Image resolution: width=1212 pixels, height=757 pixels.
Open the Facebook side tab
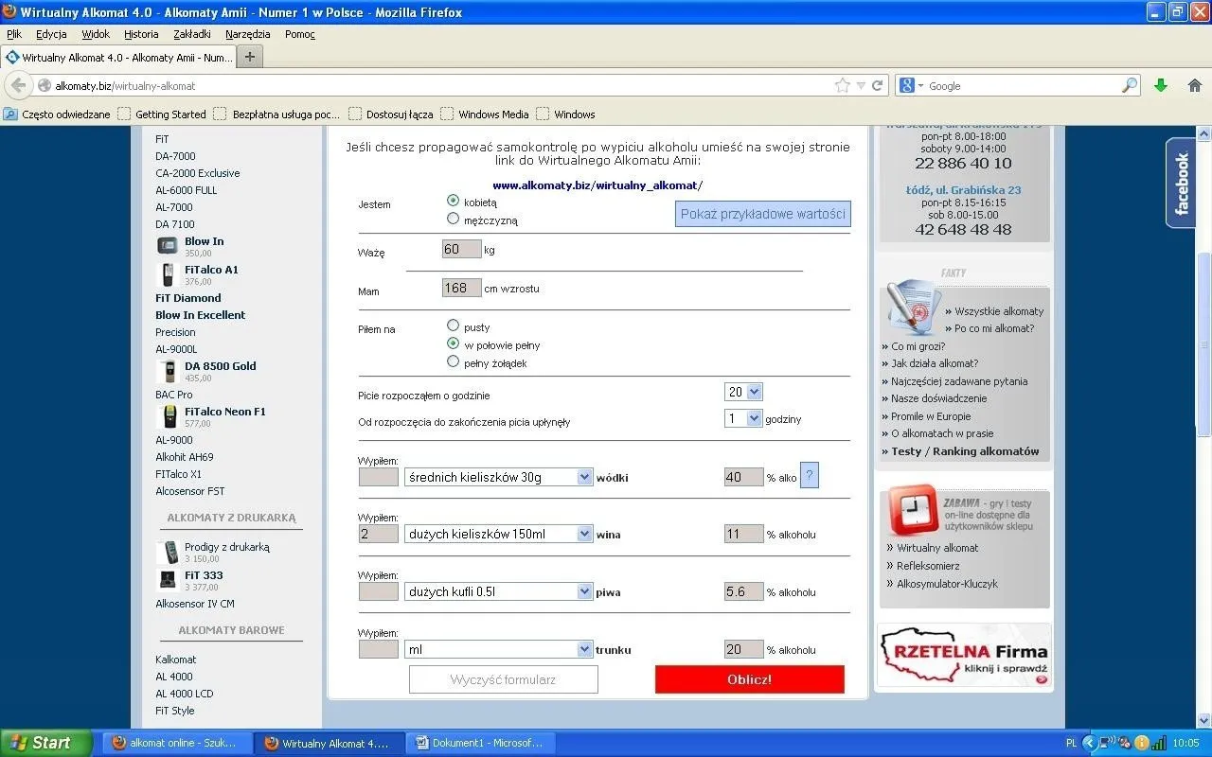tap(1181, 183)
